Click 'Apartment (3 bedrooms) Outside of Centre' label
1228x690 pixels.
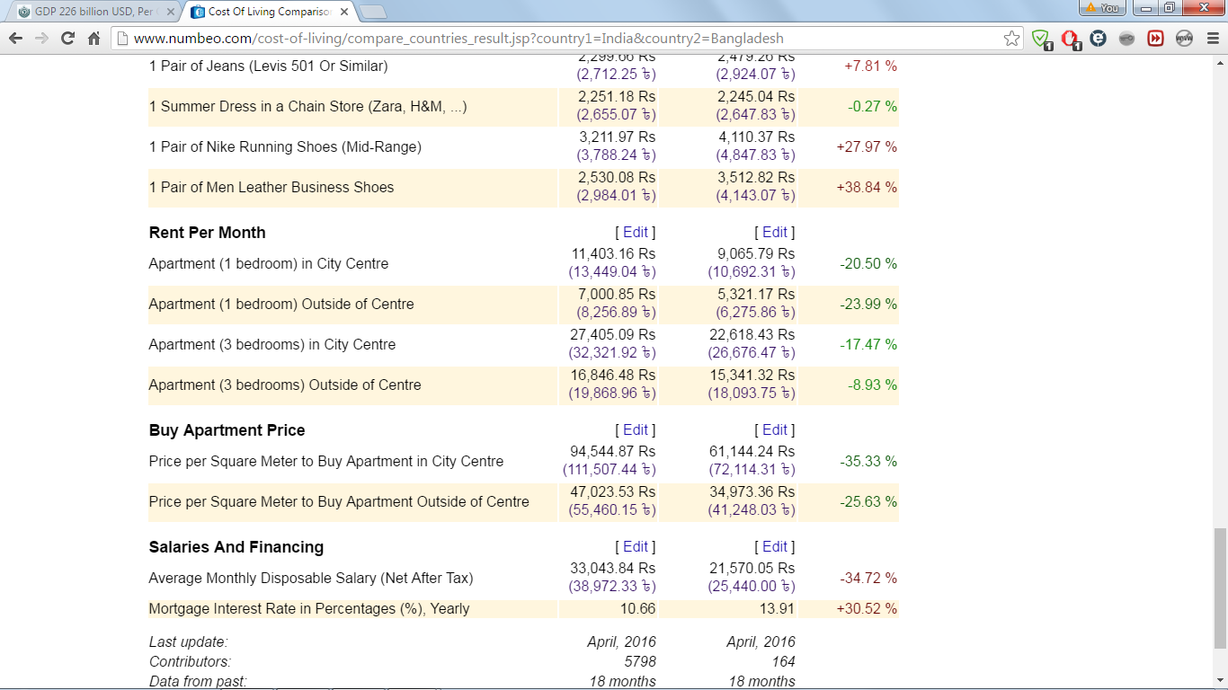[285, 385]
